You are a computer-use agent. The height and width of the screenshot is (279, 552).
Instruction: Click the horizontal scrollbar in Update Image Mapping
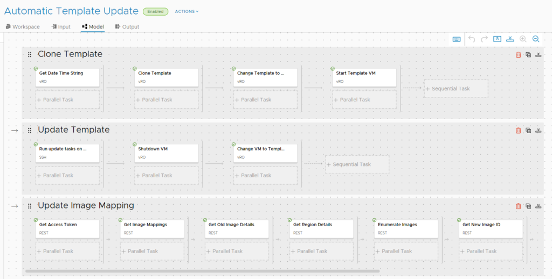(x=203, y=271)
